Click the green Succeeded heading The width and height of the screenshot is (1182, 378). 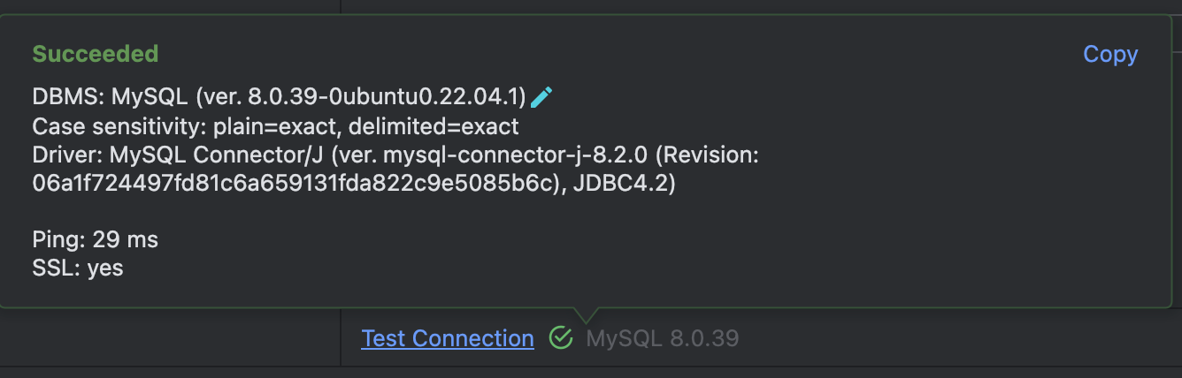coord(96,54)
